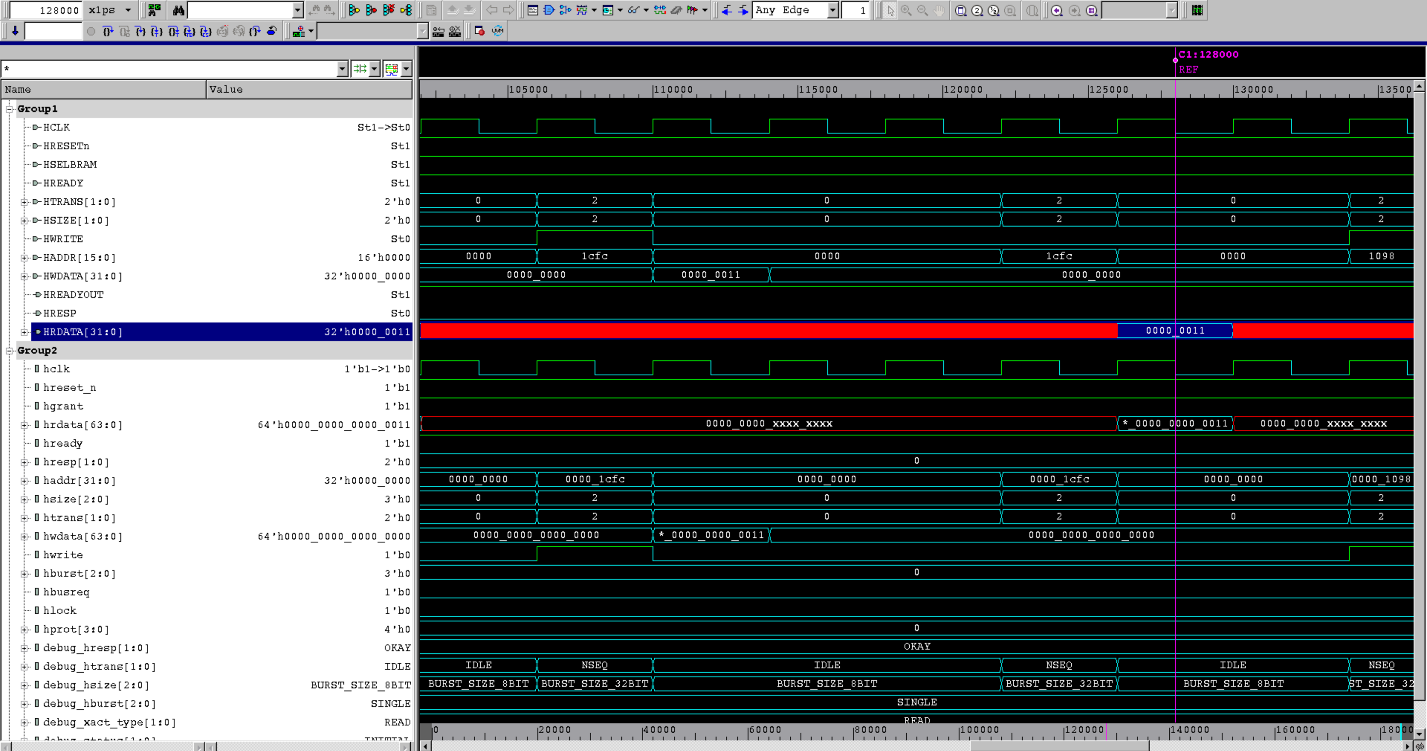Collapse the Group2 tree node
Viewport: 1427px width, 751px height.
[9, 351]
